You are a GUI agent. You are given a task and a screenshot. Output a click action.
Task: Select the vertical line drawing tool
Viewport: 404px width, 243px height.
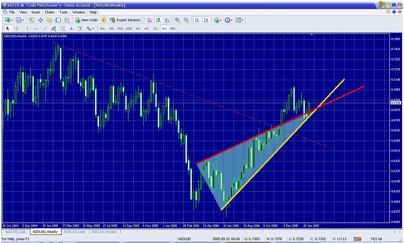coord(27,29)
